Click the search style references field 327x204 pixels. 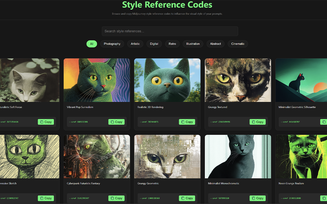170,31
